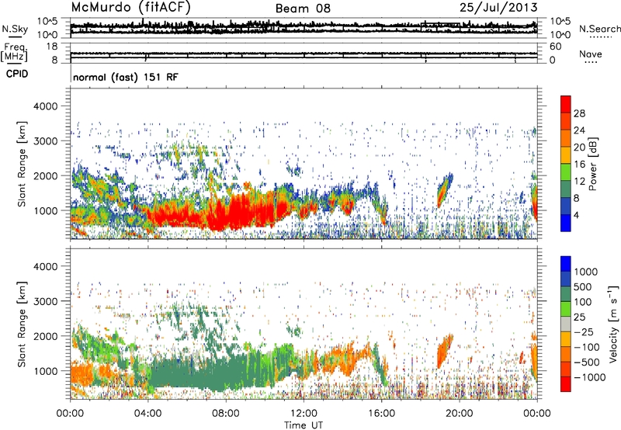The image size is (621, 430).
Task: Select the "1000" label on the velocity colorbar
Action: click(x=586, y=272)
